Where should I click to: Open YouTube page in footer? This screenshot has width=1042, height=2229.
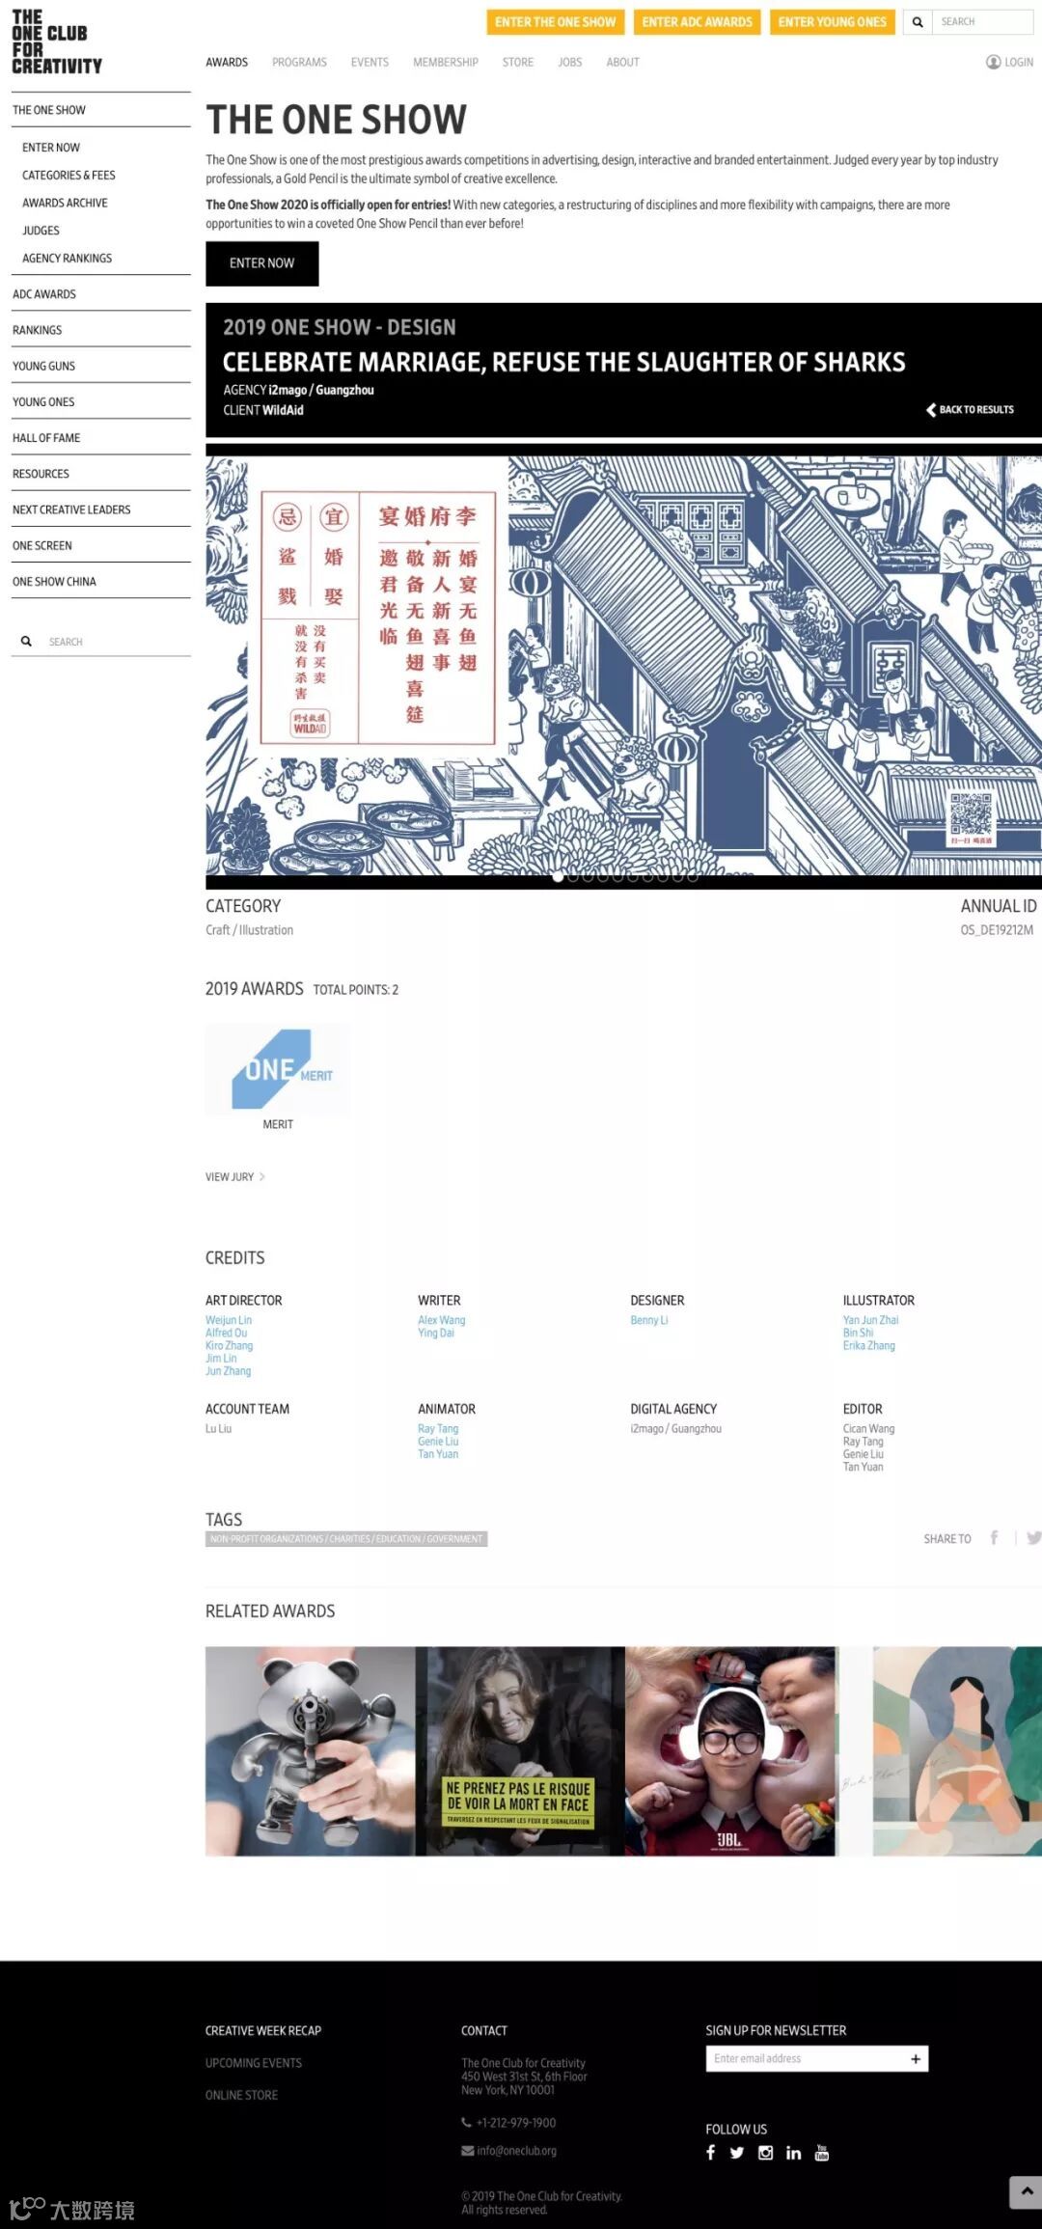pyautogui.click(x=822, y=2153)
